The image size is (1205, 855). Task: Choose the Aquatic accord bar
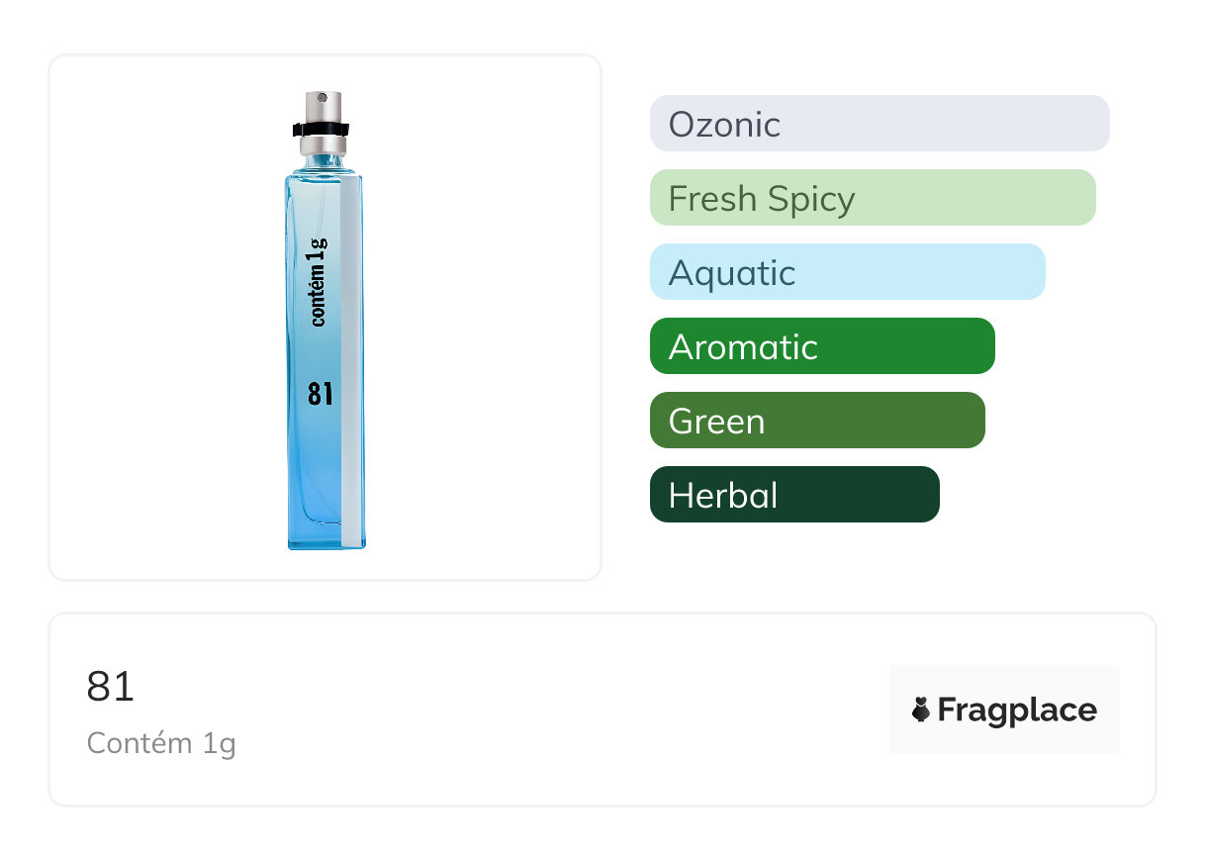tap(847, 272)
